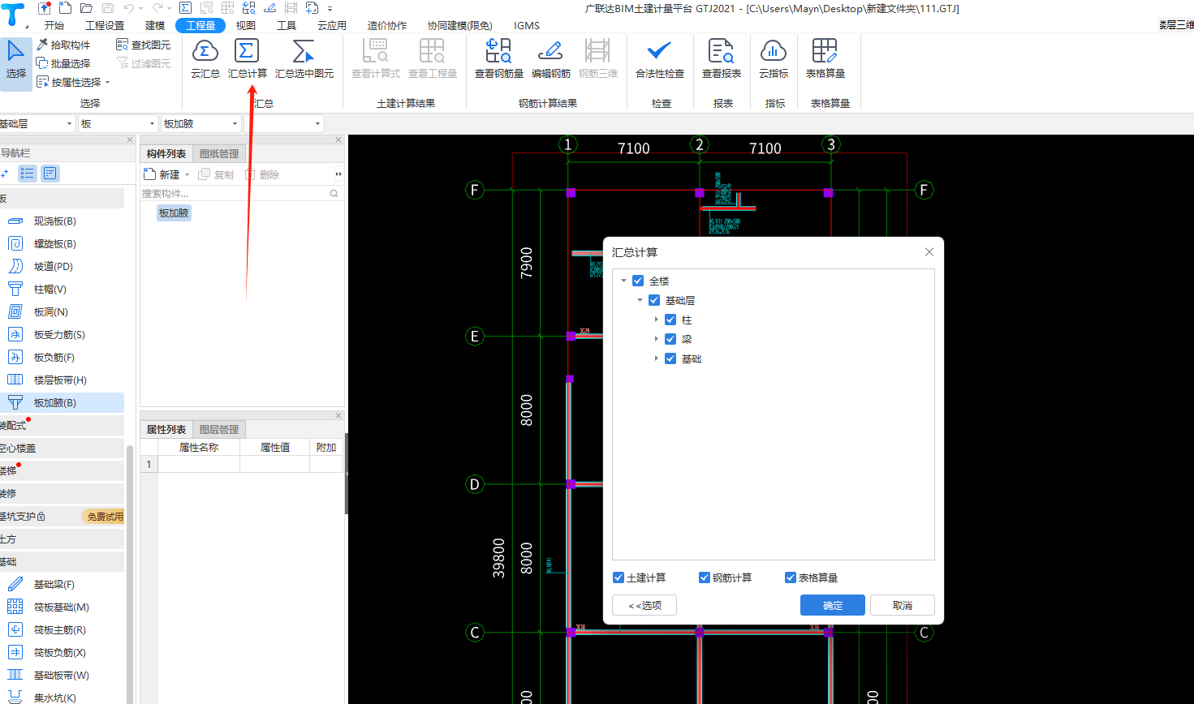Open 查看报表 reports
The width and height of the screenshot is (1194, 704).
(721, 58)
